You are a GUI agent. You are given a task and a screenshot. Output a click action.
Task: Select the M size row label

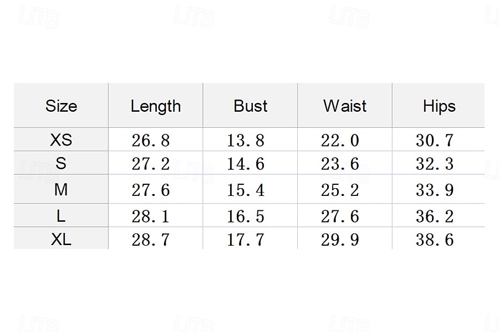61,190
